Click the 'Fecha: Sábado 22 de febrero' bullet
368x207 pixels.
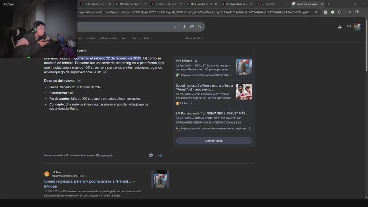(76, 87)
